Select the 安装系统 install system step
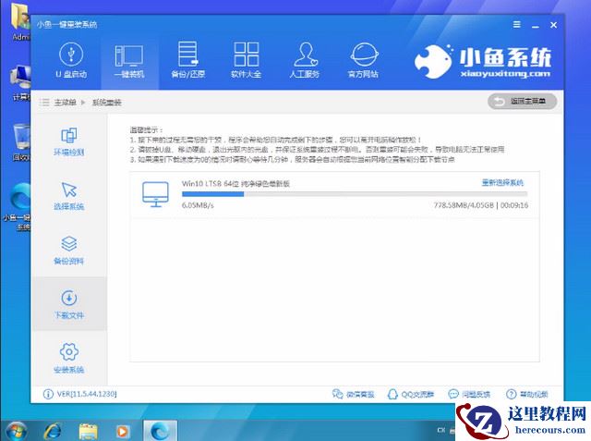 coord(69,359)
